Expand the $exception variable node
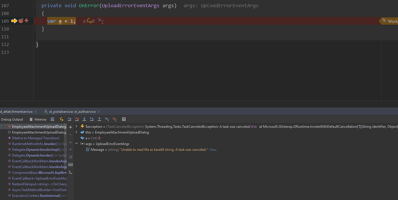The width and height of the screenshot is (398, 200). point(76,126)
